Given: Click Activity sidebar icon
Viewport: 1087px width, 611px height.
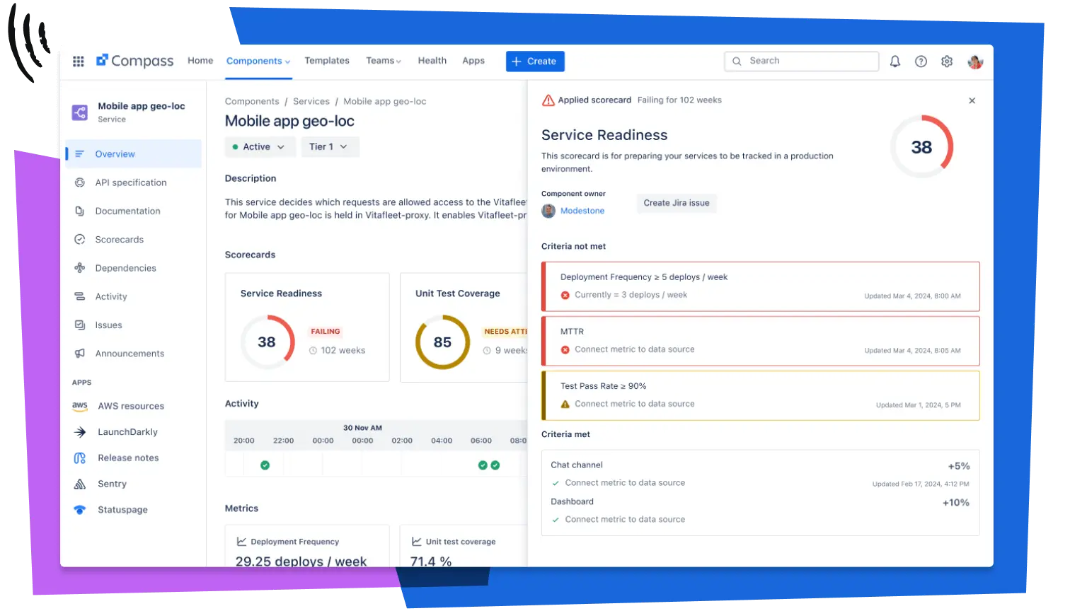Looking at the screenshot, I should click(x=80, y=296).
